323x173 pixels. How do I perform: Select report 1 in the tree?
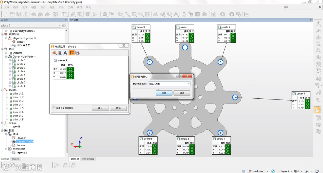(x=22, y=152)
